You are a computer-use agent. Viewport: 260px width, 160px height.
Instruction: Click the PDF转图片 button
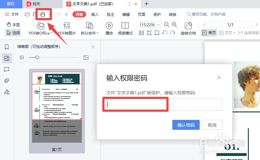click(67, 29)
